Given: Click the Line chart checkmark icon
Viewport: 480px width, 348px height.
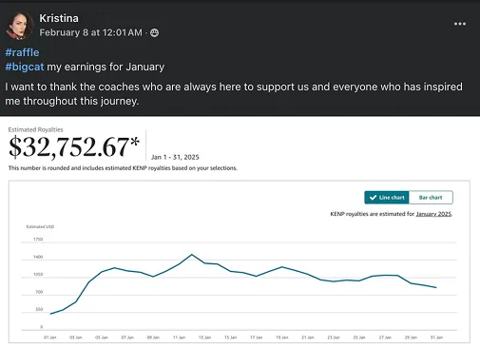Looking at the screenshot, I should (x=373, y=198).
